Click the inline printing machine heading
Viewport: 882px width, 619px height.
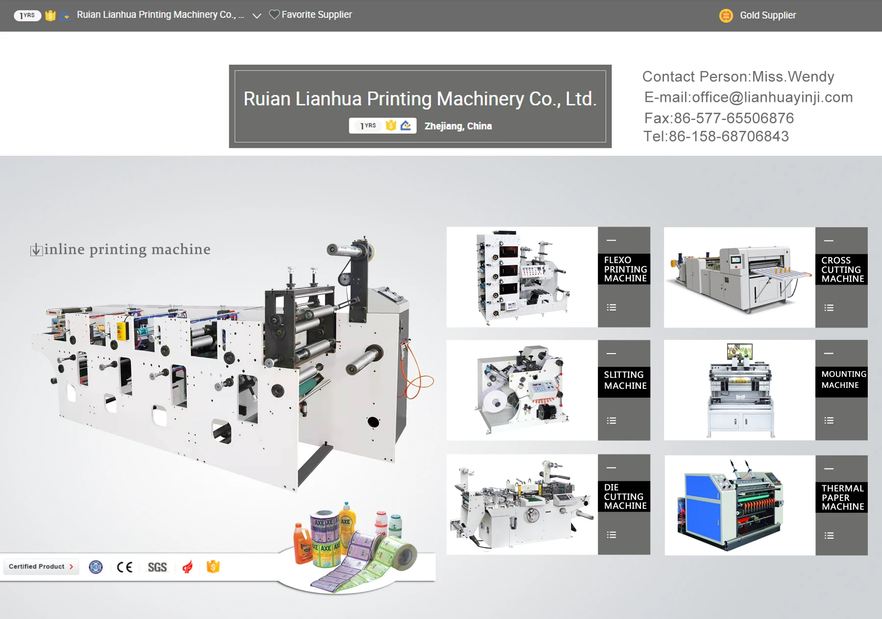pos(127,249)
